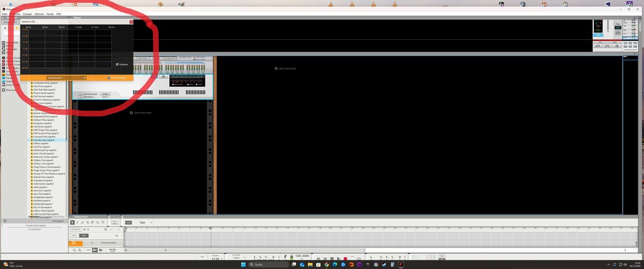Viewport: 644px width, 269px height.
Task: Zoom out sequencer with minus magnifier
Action: pos(74,250)
